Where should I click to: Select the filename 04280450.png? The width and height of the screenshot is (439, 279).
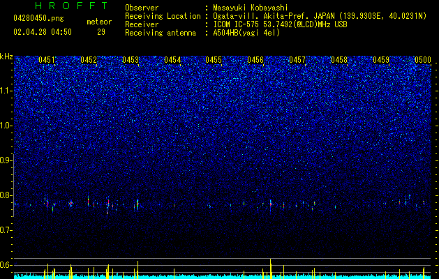(38, 19)
